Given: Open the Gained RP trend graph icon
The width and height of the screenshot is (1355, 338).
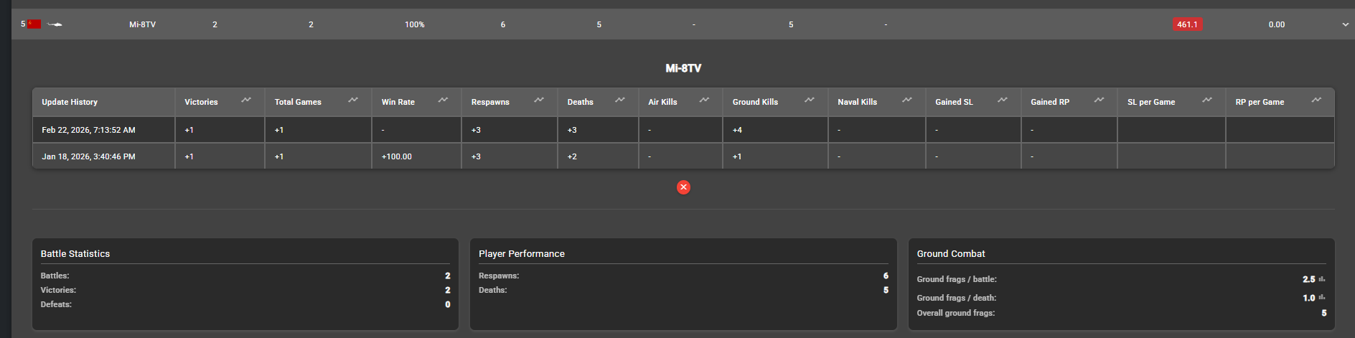Looking at the screenshot, I should pos(1099,100).
